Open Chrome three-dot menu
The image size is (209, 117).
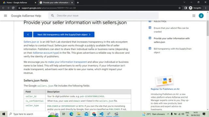[x=206, y=8]
